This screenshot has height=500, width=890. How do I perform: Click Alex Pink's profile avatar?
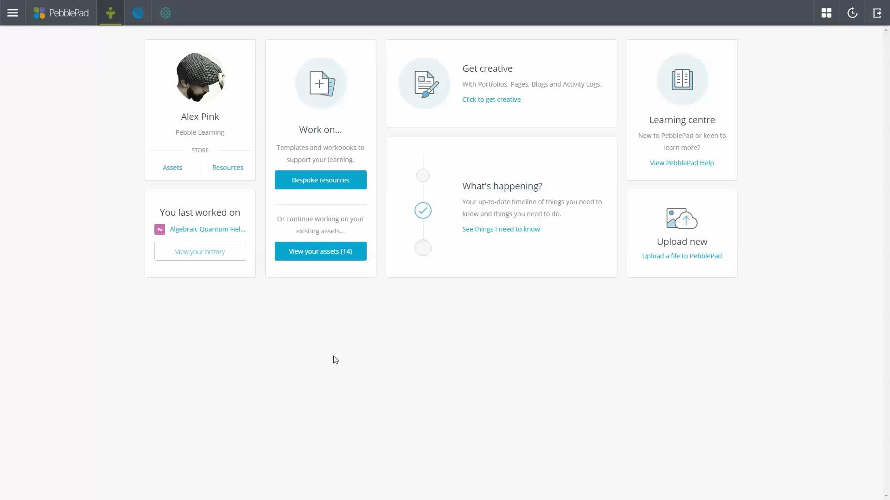(x=199, y=77)
